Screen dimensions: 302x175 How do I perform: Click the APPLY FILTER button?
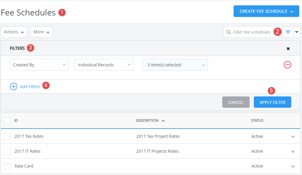click(272, 102)
